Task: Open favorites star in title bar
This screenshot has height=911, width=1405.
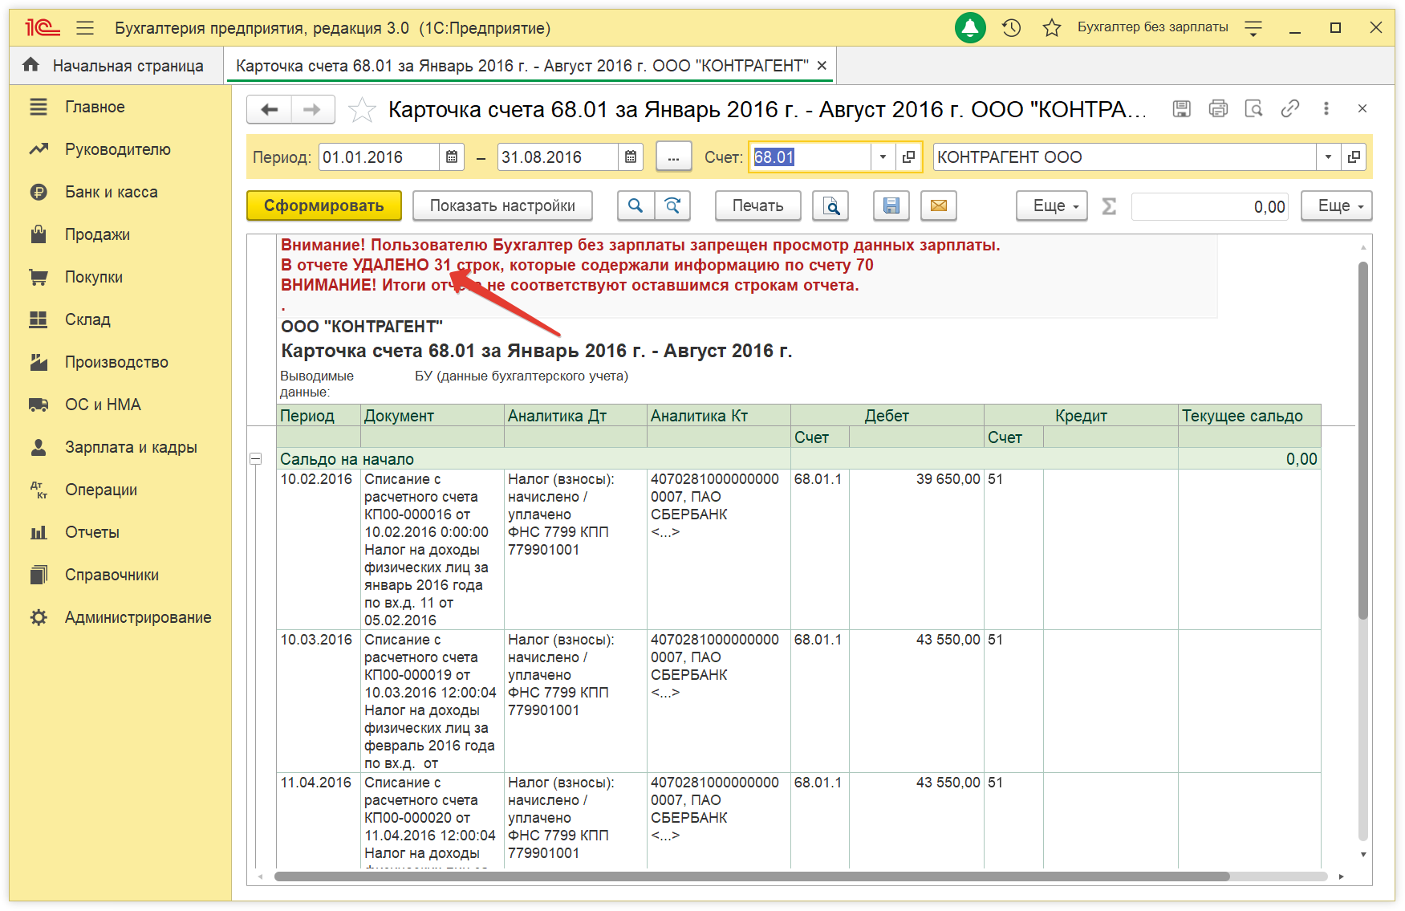Action: 1051,28
